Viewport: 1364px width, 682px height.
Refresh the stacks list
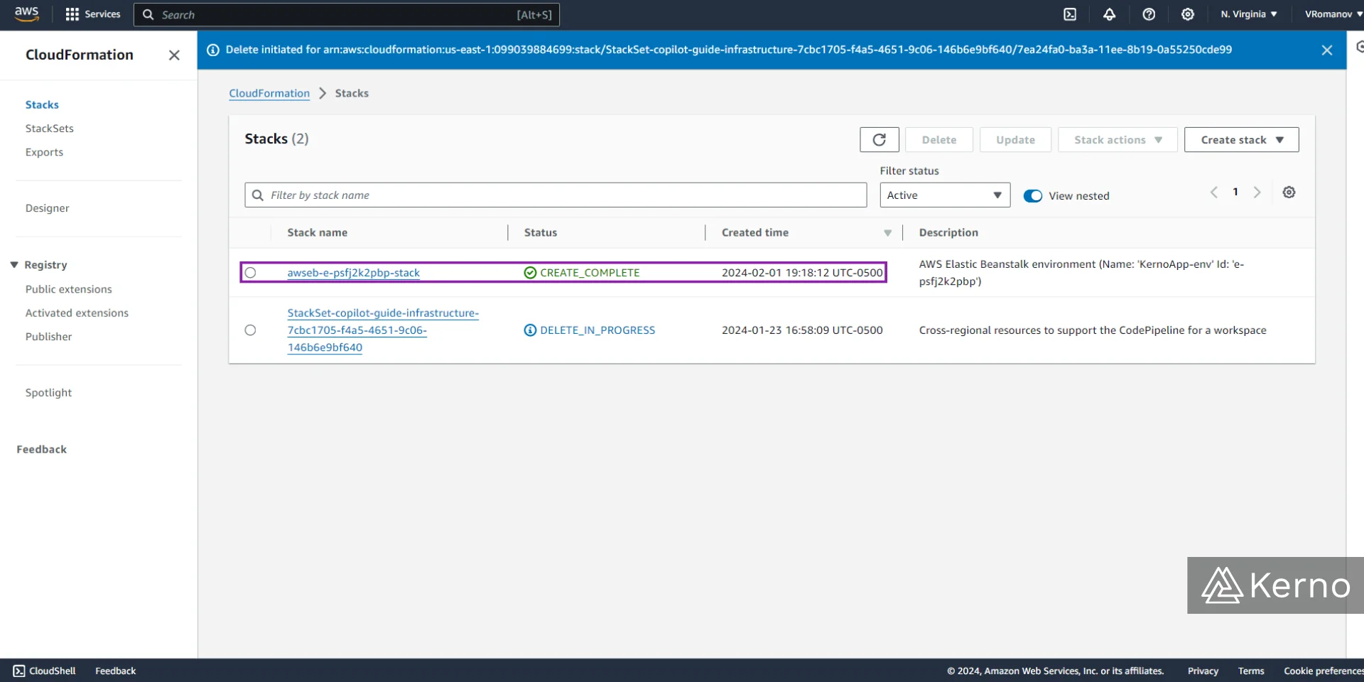[879, 140]
